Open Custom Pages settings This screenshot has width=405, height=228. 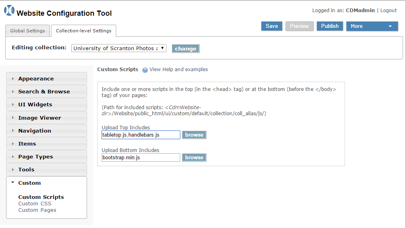[37, 210]
